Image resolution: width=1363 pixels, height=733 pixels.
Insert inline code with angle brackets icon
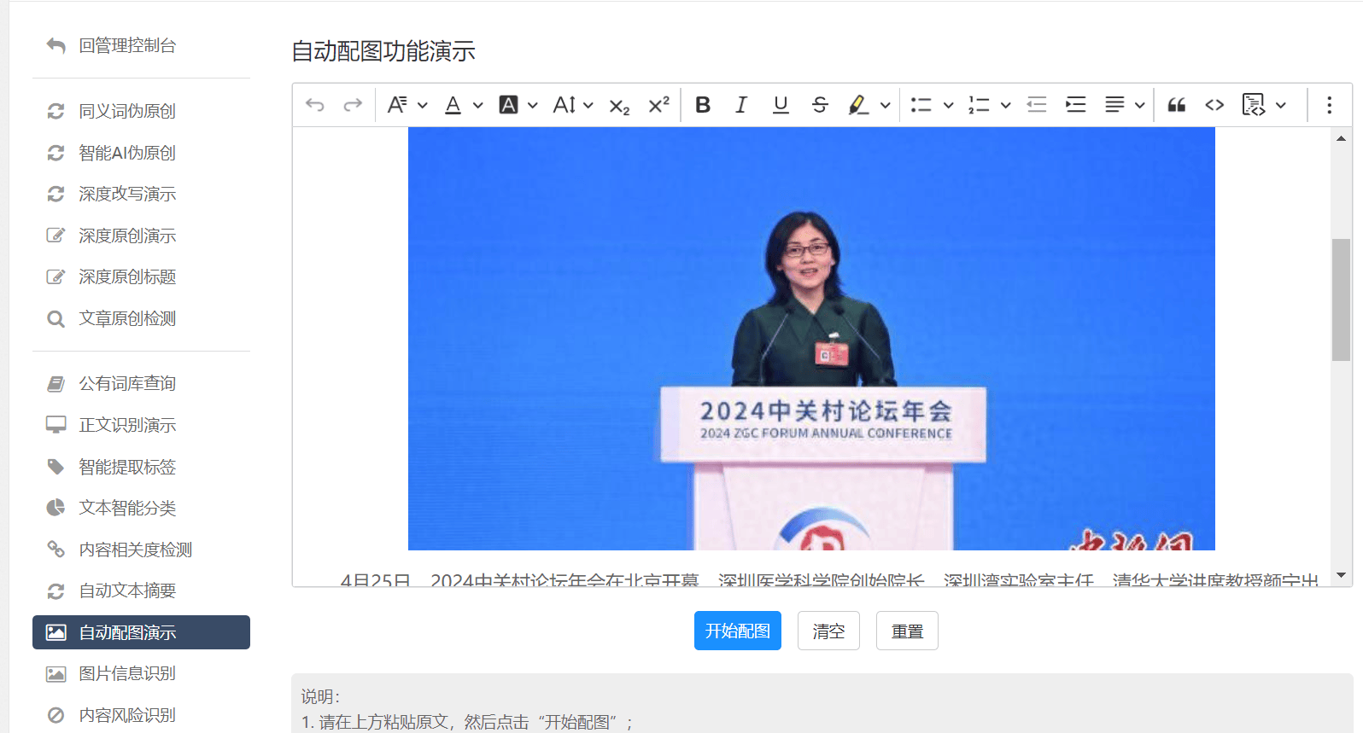1214,105
